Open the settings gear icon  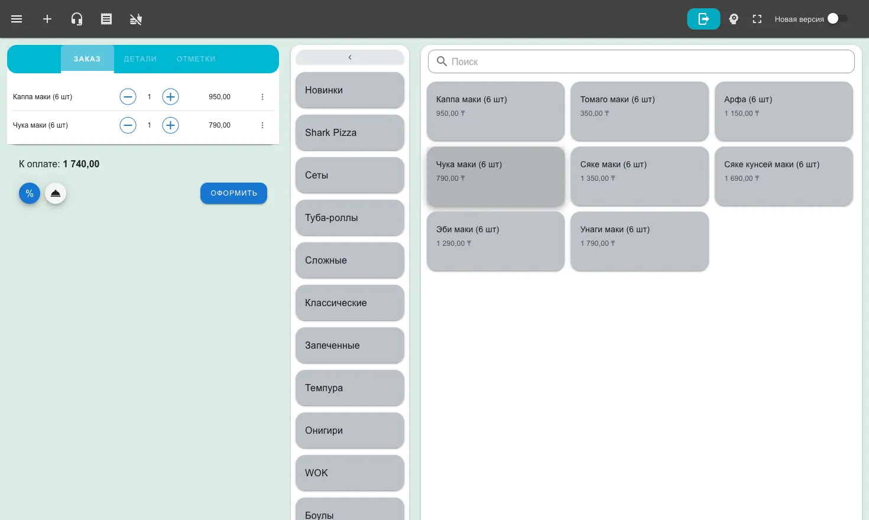[x=734, y=19]
